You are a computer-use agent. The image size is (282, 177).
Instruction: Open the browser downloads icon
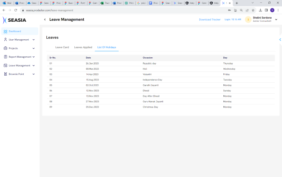[x=260, y=10]
